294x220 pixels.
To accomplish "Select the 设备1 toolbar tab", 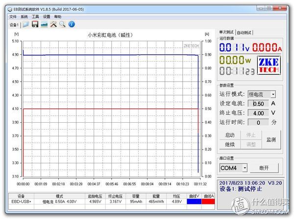I will pyautogui.click(x=14, y=25).
